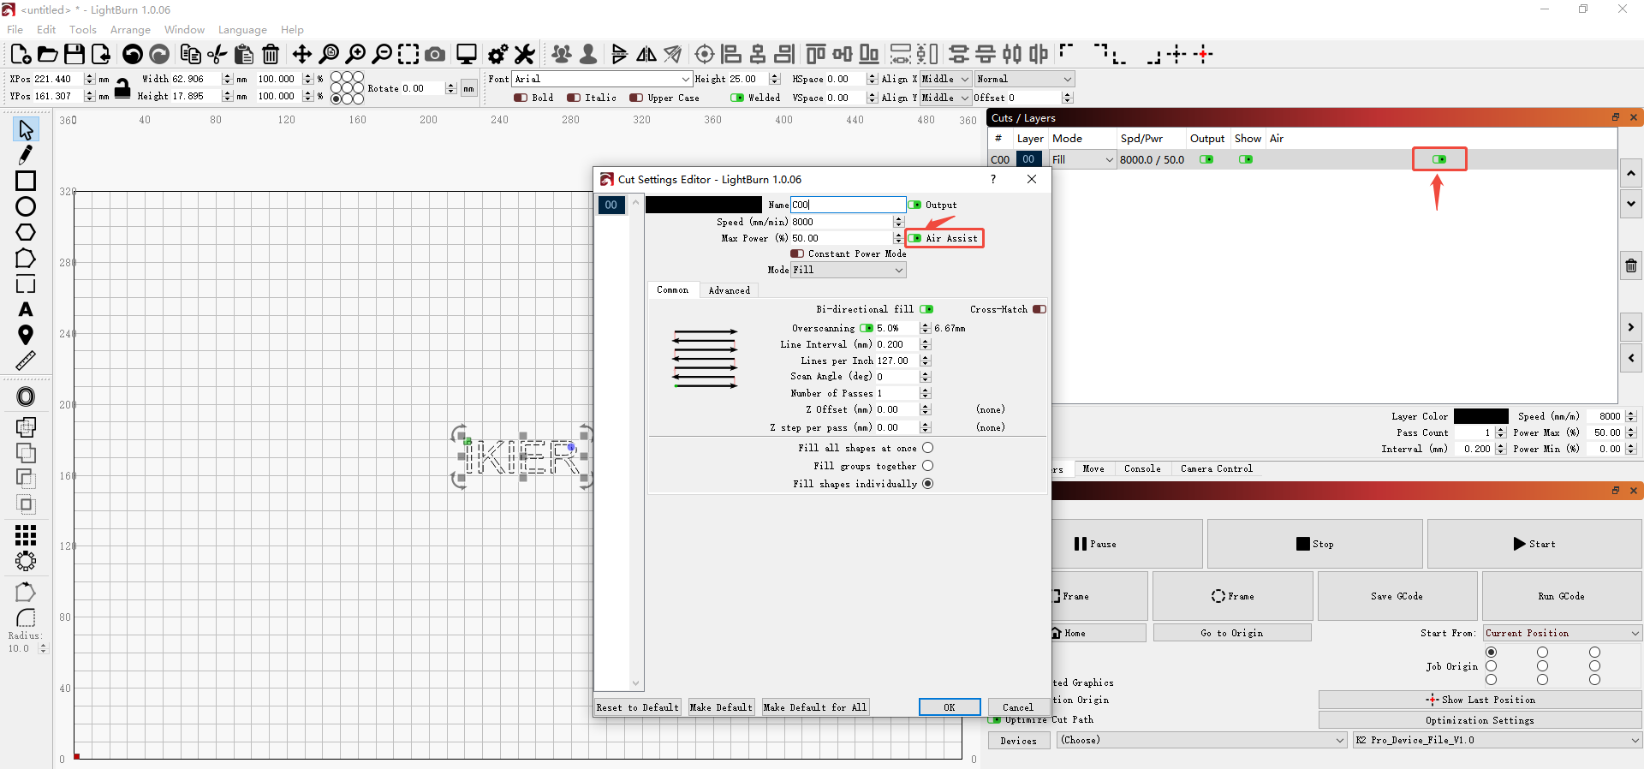Select the Position Laser marker tool
This screenshot has width=1644, height=769.
coord(26,335)
